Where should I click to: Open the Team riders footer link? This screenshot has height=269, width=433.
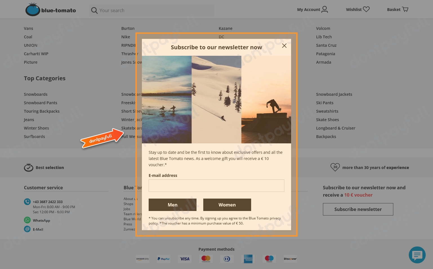click(x=133, y=214)
